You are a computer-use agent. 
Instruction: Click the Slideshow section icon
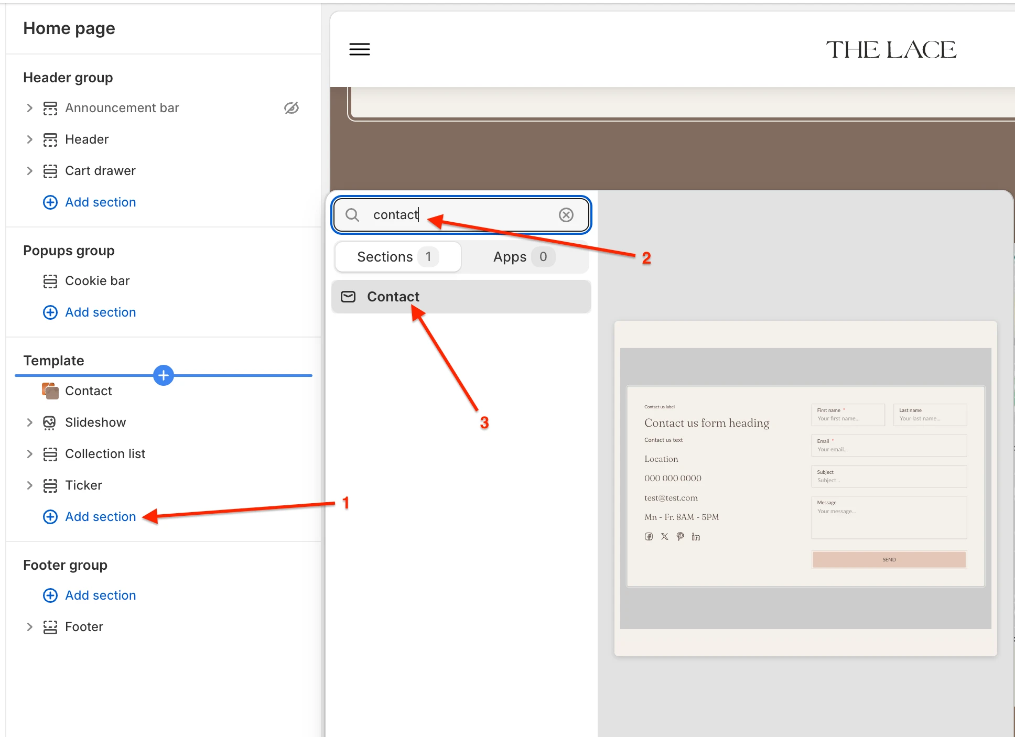coord(49,422)
